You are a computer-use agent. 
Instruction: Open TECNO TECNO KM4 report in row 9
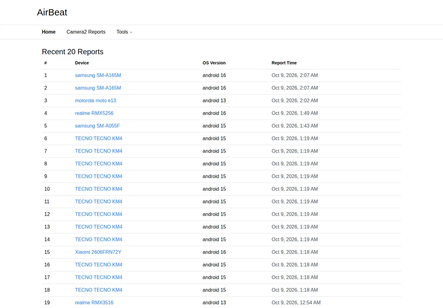click(x=99, y=176)
